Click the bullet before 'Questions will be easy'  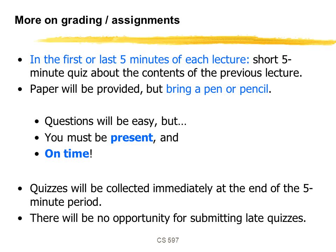[x=37, y=121]
